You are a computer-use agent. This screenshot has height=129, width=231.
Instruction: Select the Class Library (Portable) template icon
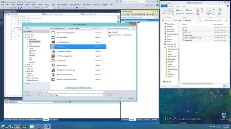click(53, 51)
